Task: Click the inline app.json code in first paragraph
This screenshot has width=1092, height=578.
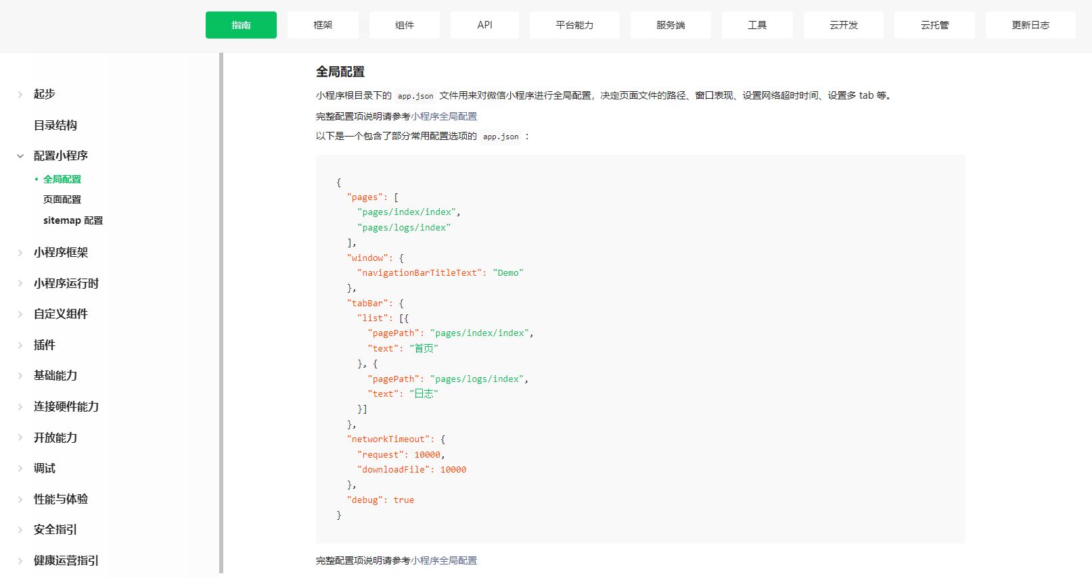Action: [x=415, y=96]
